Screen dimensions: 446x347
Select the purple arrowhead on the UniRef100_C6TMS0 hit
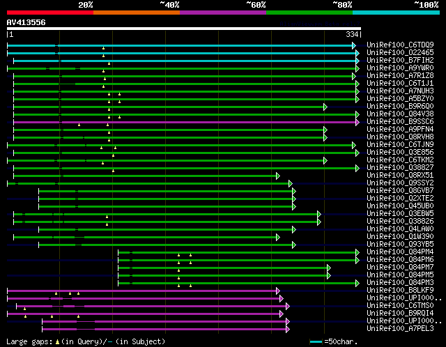click(287, 306)
